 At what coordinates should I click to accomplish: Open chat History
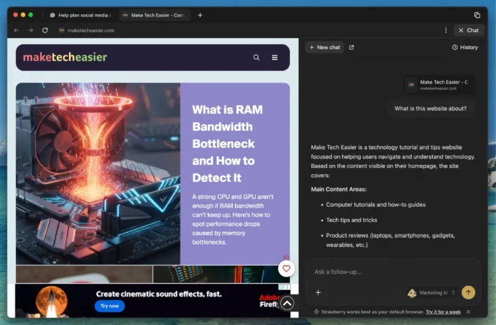465,47
